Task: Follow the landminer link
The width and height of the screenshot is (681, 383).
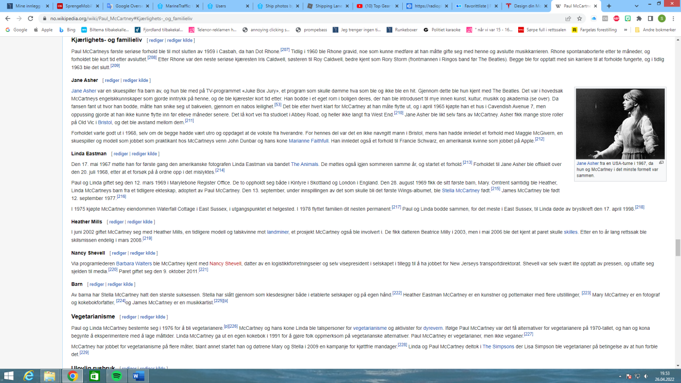Action: coord(278,232)
